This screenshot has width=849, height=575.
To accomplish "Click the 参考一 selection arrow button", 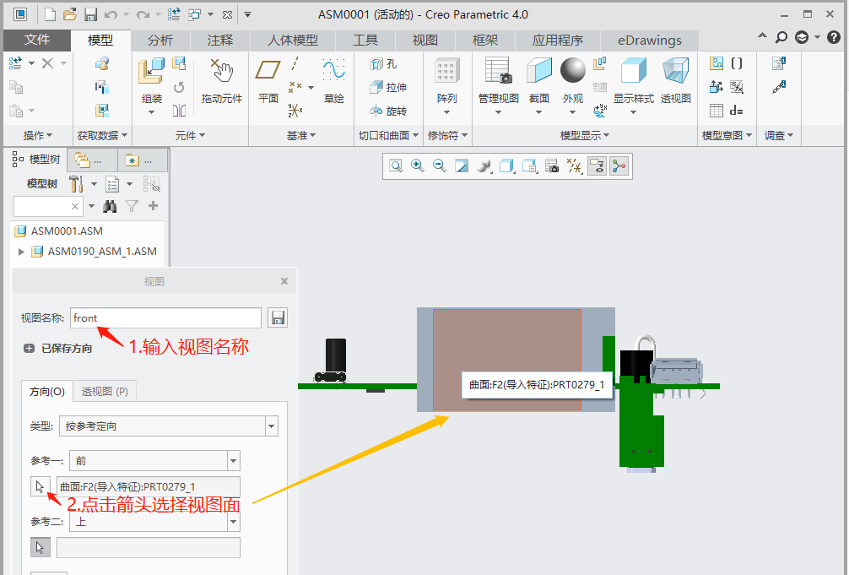I will point(40,486).
